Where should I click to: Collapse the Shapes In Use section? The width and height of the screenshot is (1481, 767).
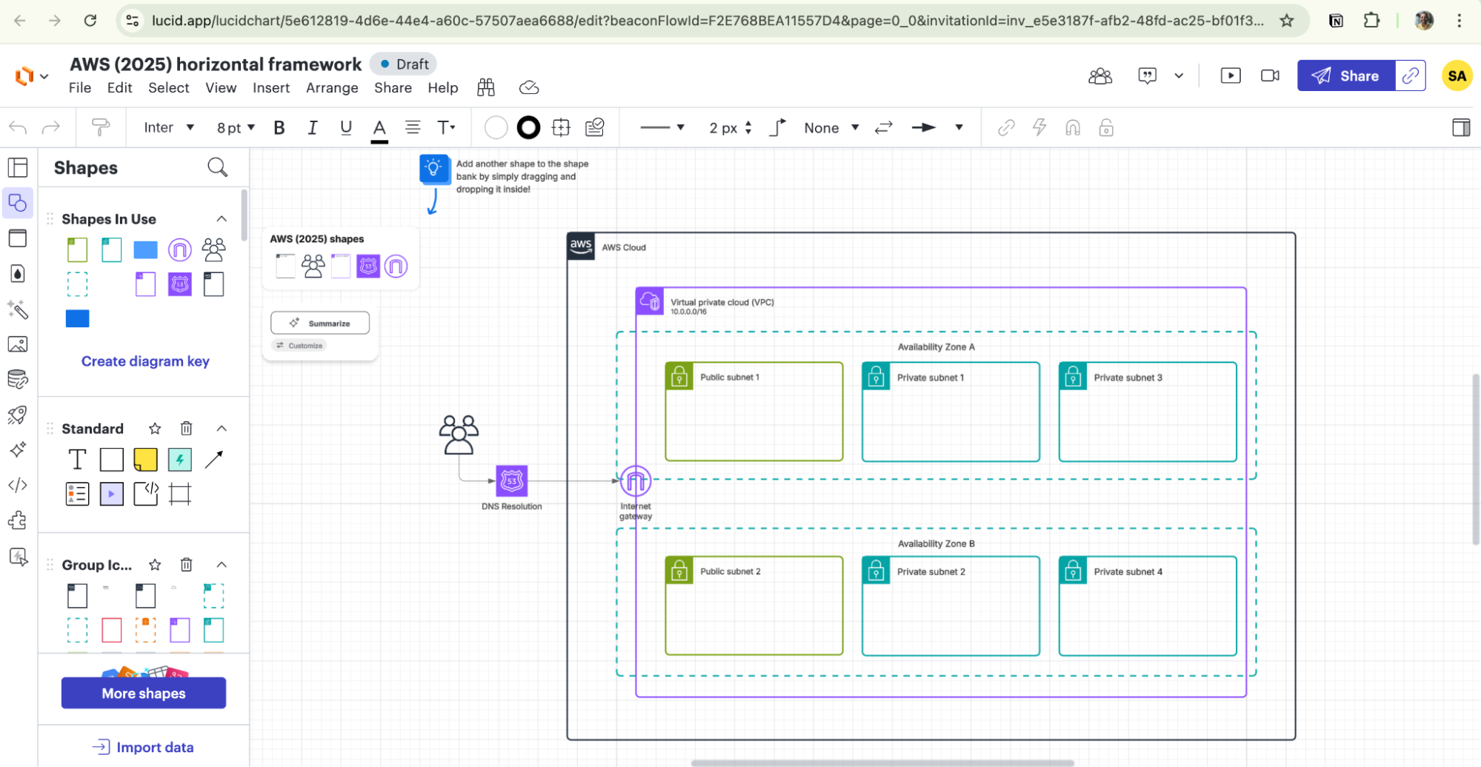click(222, 219)
